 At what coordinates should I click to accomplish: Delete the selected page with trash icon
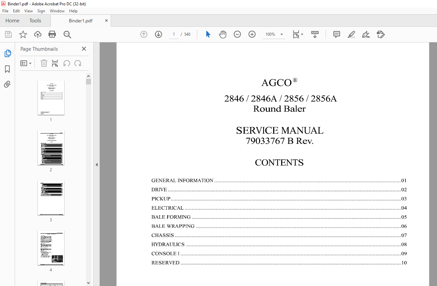point(44,63)
